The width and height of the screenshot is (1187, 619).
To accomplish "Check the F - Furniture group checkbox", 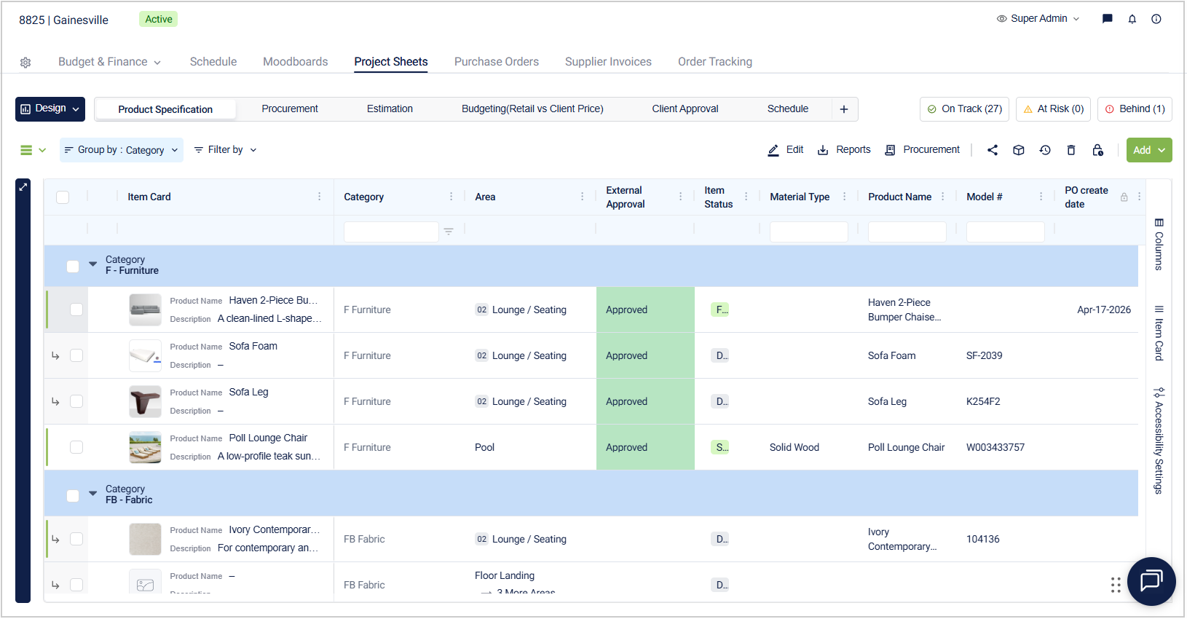I will click(x=73, y=267).
